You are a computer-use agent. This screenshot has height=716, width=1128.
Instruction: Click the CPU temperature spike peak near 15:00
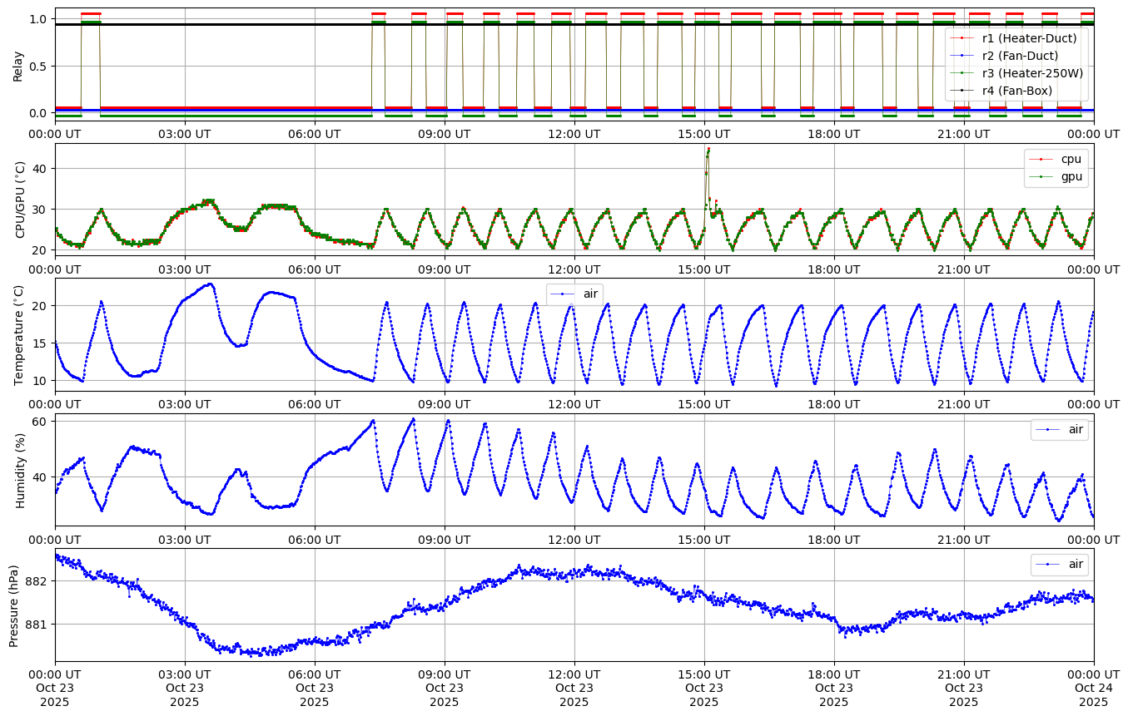point(708,149)
